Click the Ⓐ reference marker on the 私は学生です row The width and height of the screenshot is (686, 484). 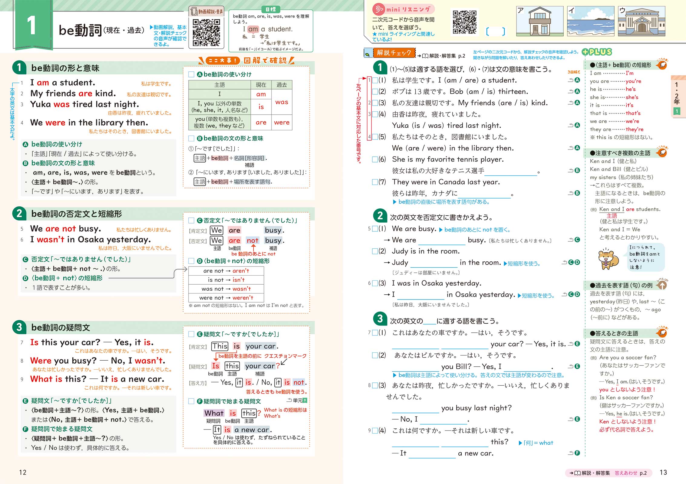[x=577, y=80]
